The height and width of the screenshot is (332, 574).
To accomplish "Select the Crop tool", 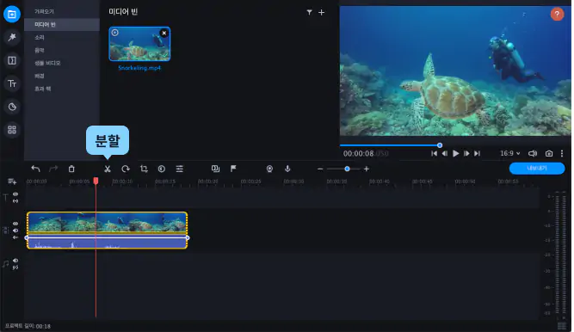I will coord(144,169).
